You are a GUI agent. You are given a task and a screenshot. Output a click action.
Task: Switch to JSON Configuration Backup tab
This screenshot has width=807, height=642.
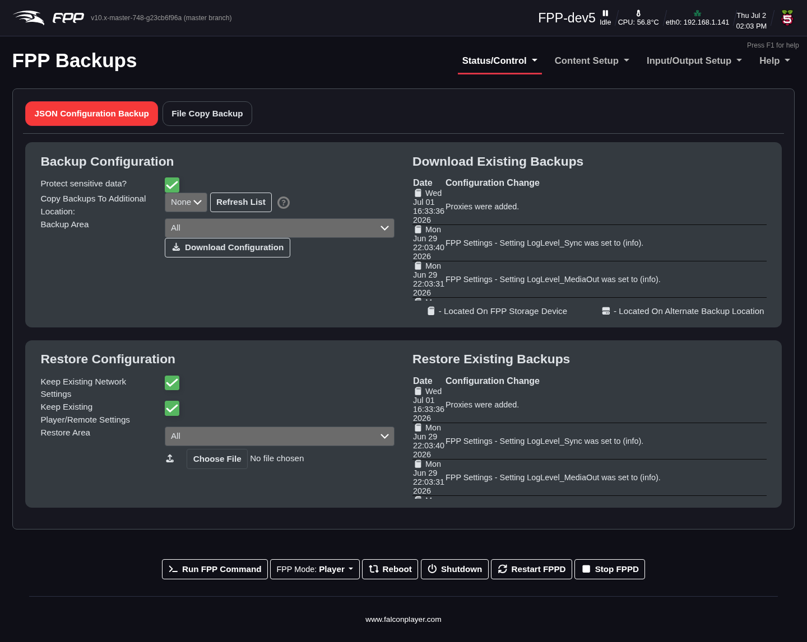point(92,114)
